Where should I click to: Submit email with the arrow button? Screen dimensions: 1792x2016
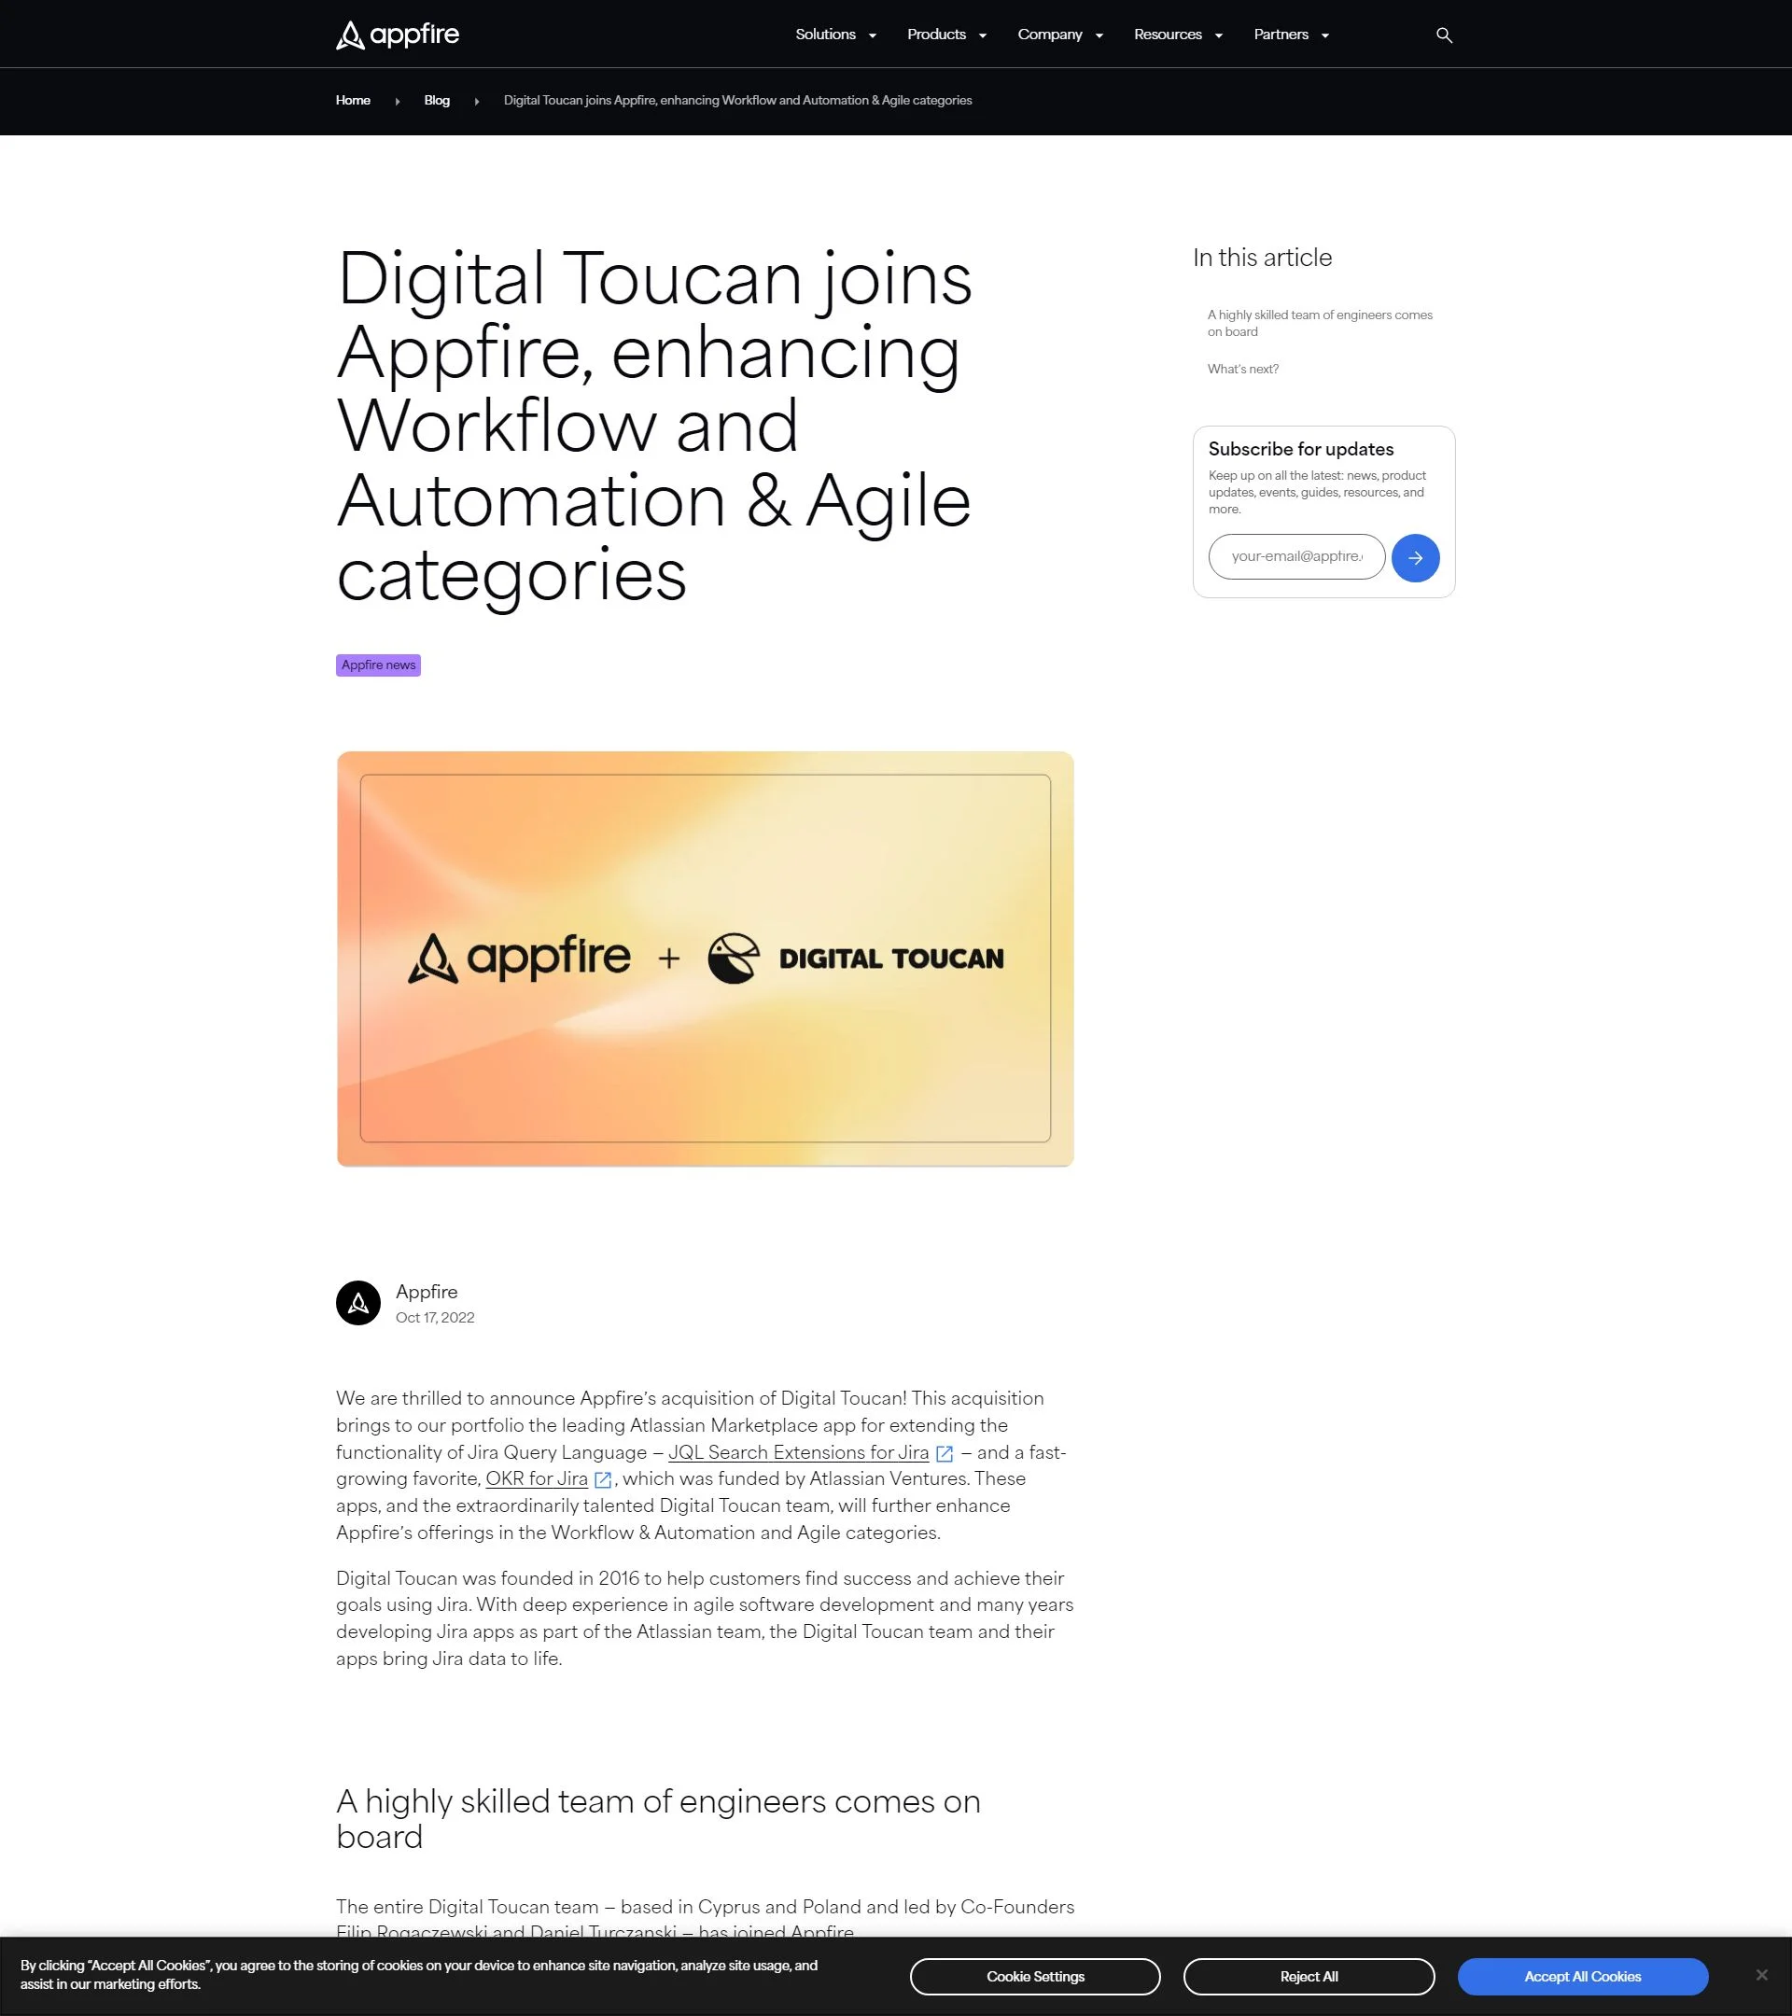tap(1414, 557)
